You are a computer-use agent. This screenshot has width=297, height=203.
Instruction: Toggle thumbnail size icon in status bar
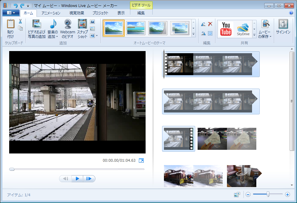point(237,194)
